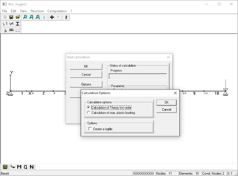
Task: Click the right support at node 2
Action: (226, 92)
